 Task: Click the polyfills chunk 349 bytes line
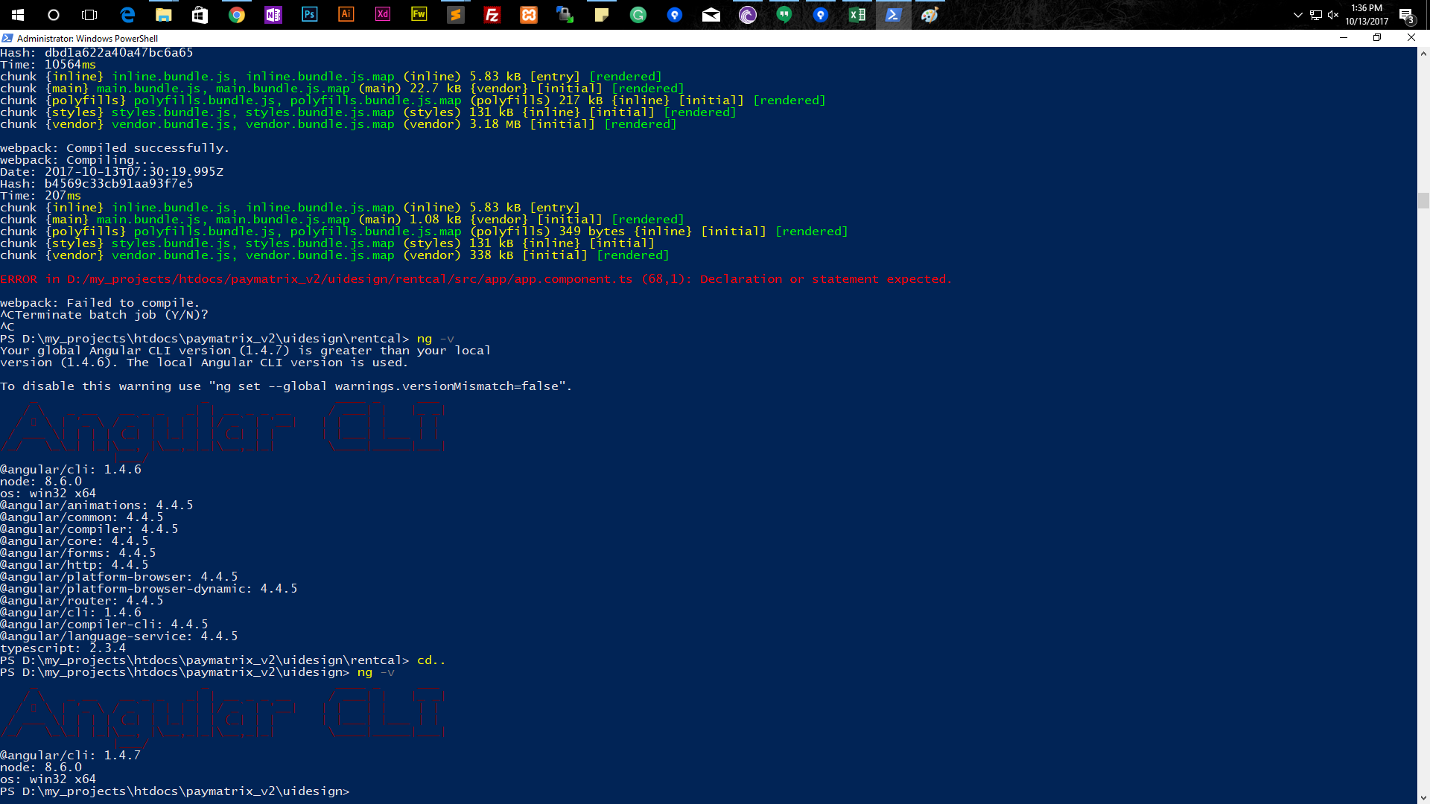tap(424, 232)
